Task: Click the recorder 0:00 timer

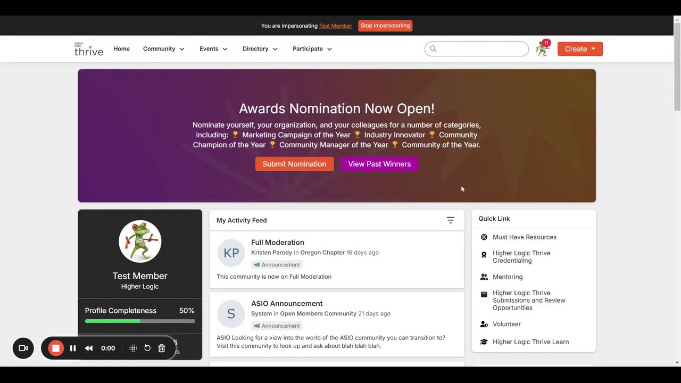Action: coord(108,348)
